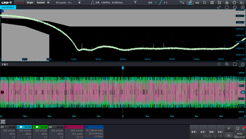Expand the 参考+ reference add menu
Viewport: 246px width, 139px height.
pyautogui.click(x=203, y=132)
